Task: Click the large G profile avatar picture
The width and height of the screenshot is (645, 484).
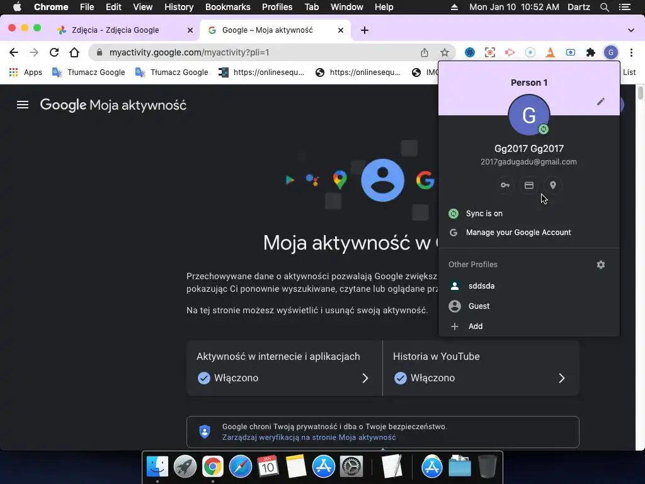Action: tap(529, 115)
